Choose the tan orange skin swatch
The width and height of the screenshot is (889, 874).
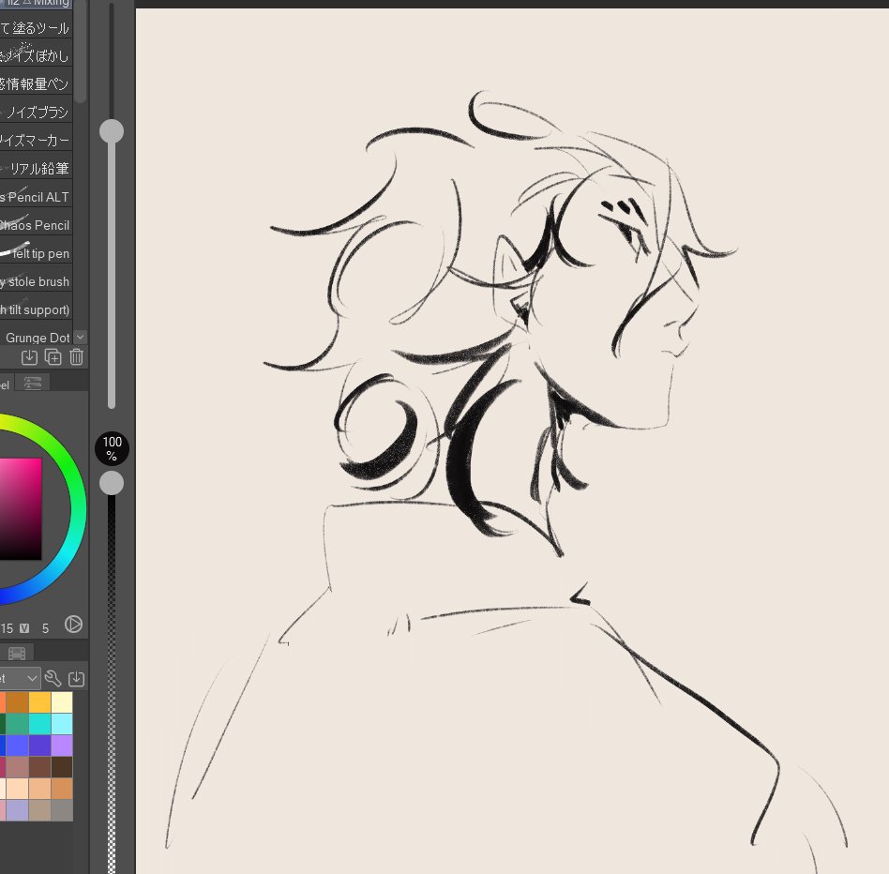(62, 789)
